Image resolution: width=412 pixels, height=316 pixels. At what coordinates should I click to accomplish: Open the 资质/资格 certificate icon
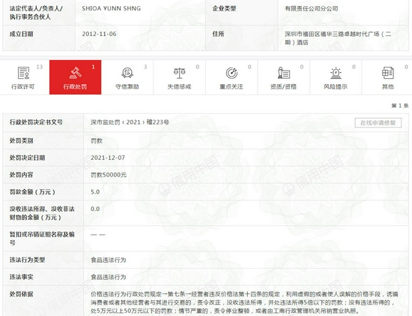284,73
